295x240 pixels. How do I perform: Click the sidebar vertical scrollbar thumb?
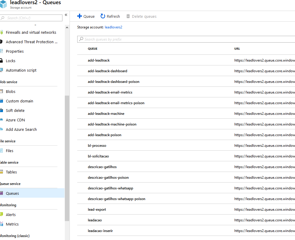(x=67, y=158)
